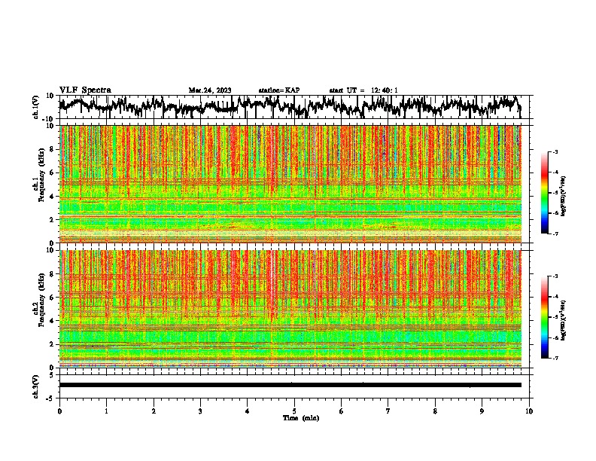Click time axis tick label "8"

point(435,411)
